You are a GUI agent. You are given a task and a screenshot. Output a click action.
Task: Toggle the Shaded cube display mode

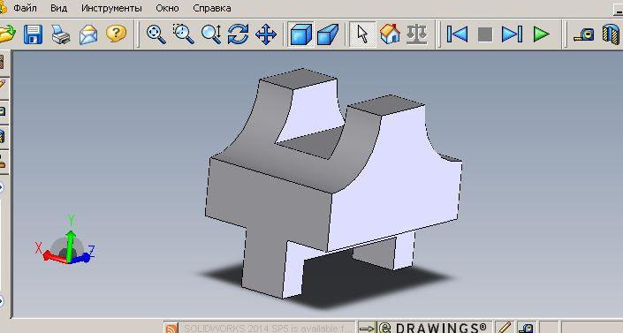(x=300, y=34)
